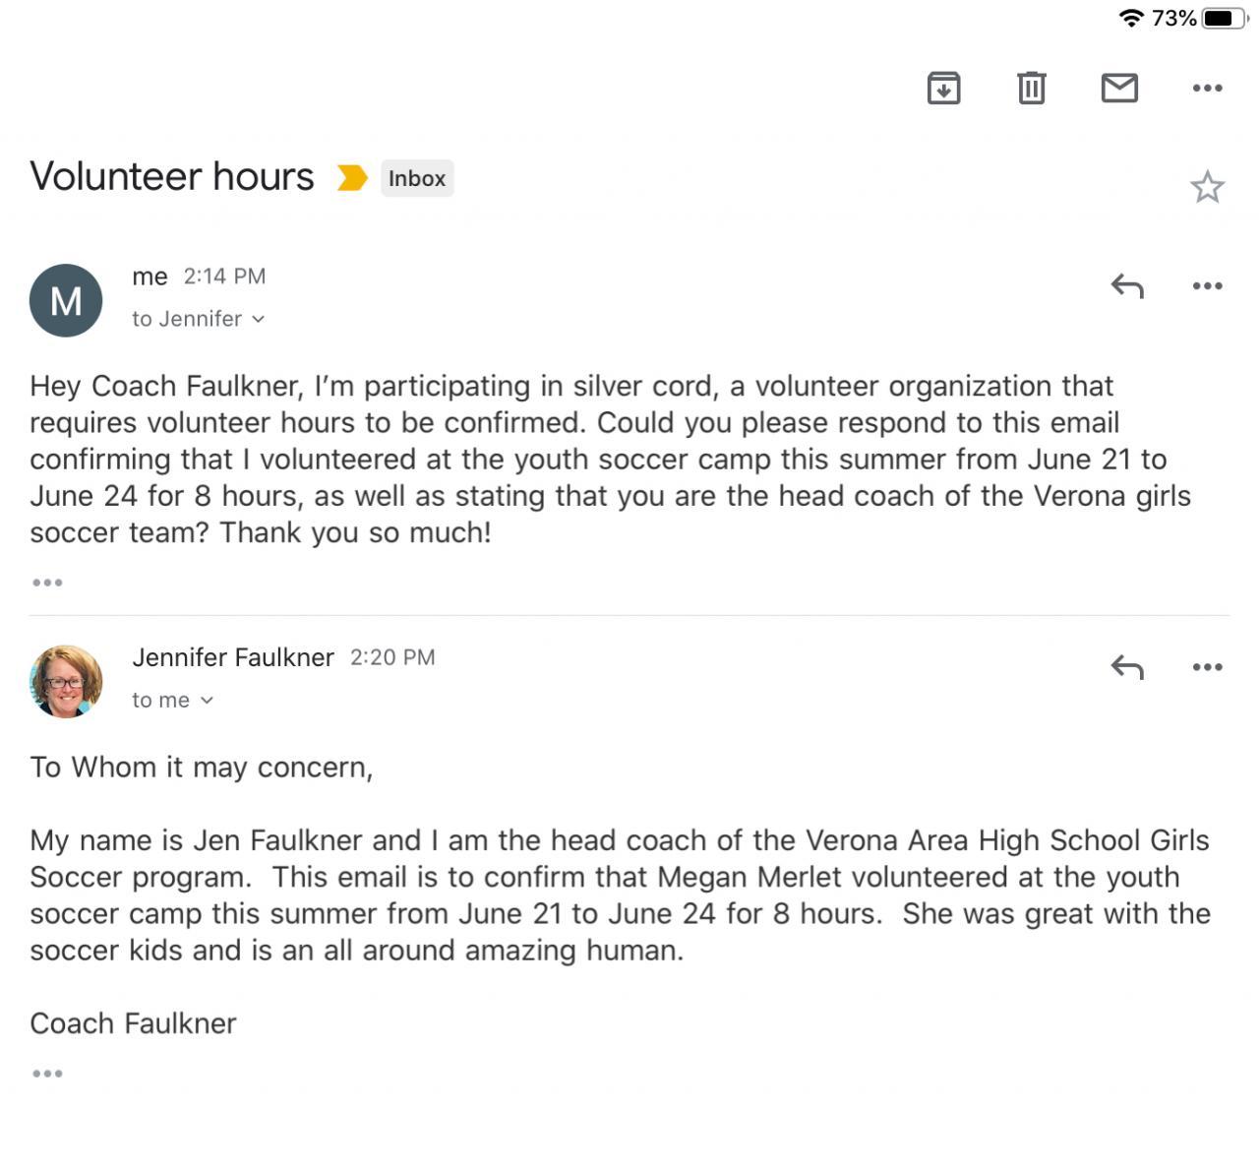The height and width of the screenshot is (1171, 1259).
Task: Expand recipient details 'to Jennifer'
Action: pos(198,319)
